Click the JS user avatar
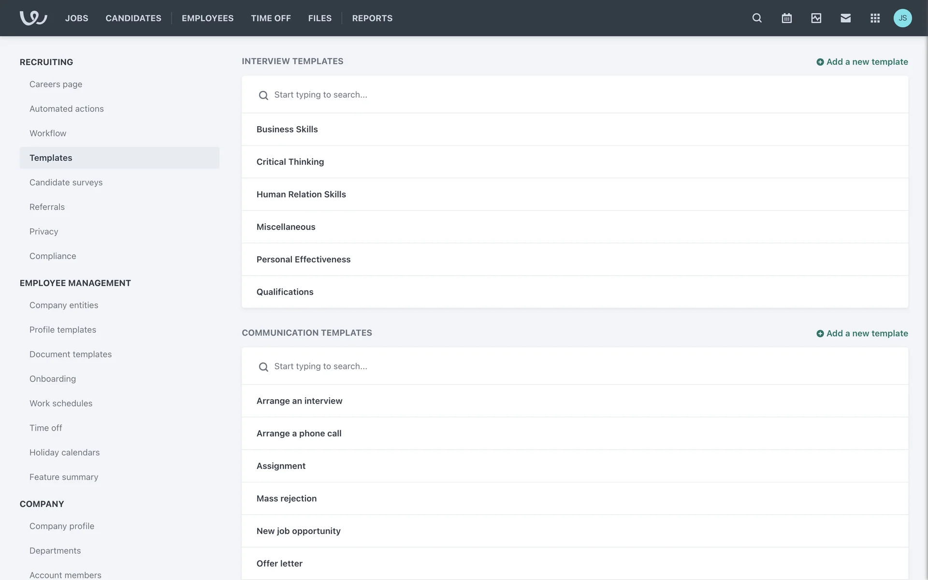Viewport: 928px width, 580px height. [902, 18]
